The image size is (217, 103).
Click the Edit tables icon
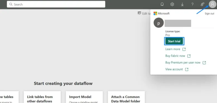pos(139,13)
